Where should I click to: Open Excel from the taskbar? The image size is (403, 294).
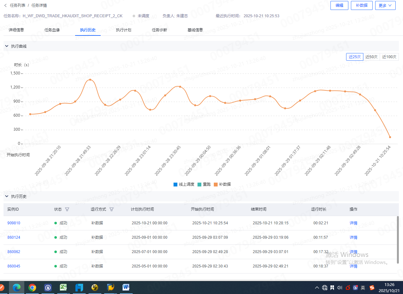63,288
